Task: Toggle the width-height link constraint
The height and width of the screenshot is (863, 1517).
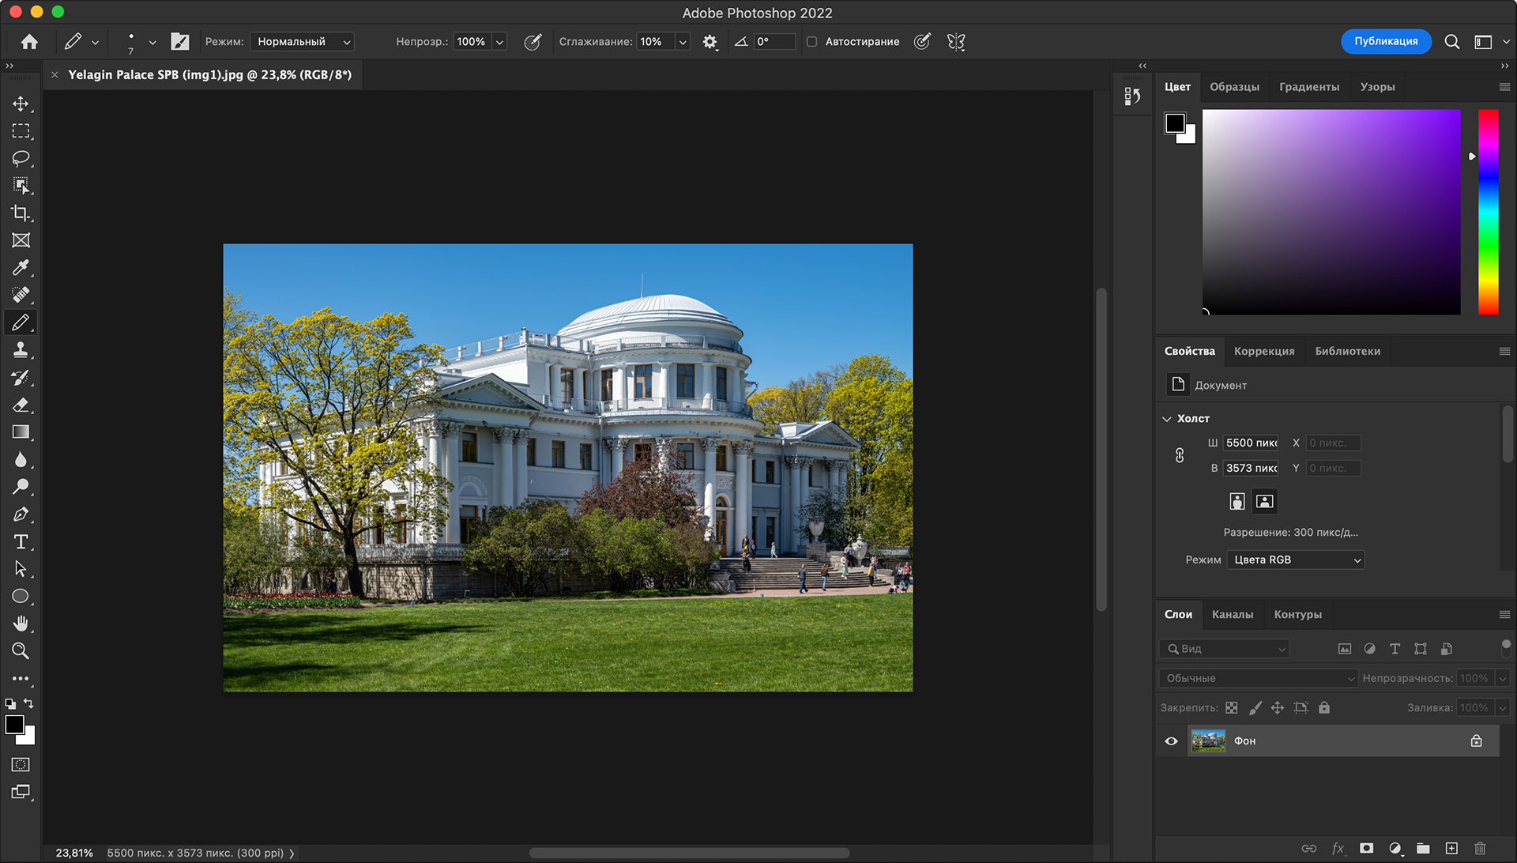Action: pos(1179,455)
